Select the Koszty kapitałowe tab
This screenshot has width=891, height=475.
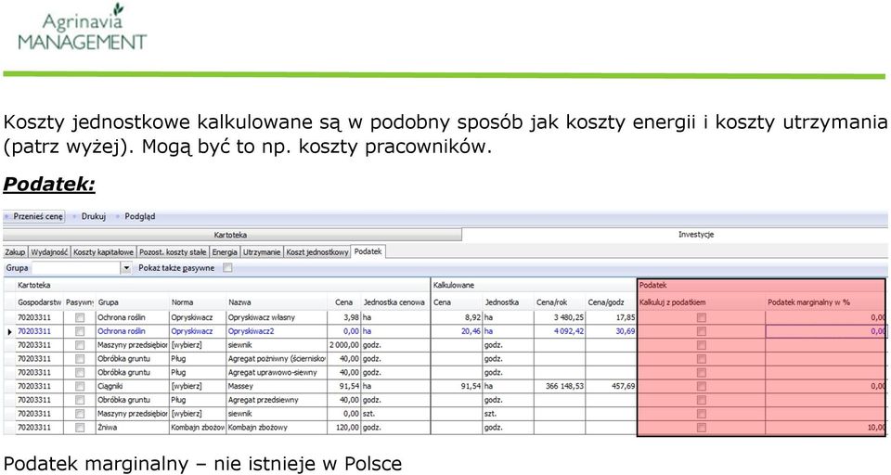(x=103, y=252)
